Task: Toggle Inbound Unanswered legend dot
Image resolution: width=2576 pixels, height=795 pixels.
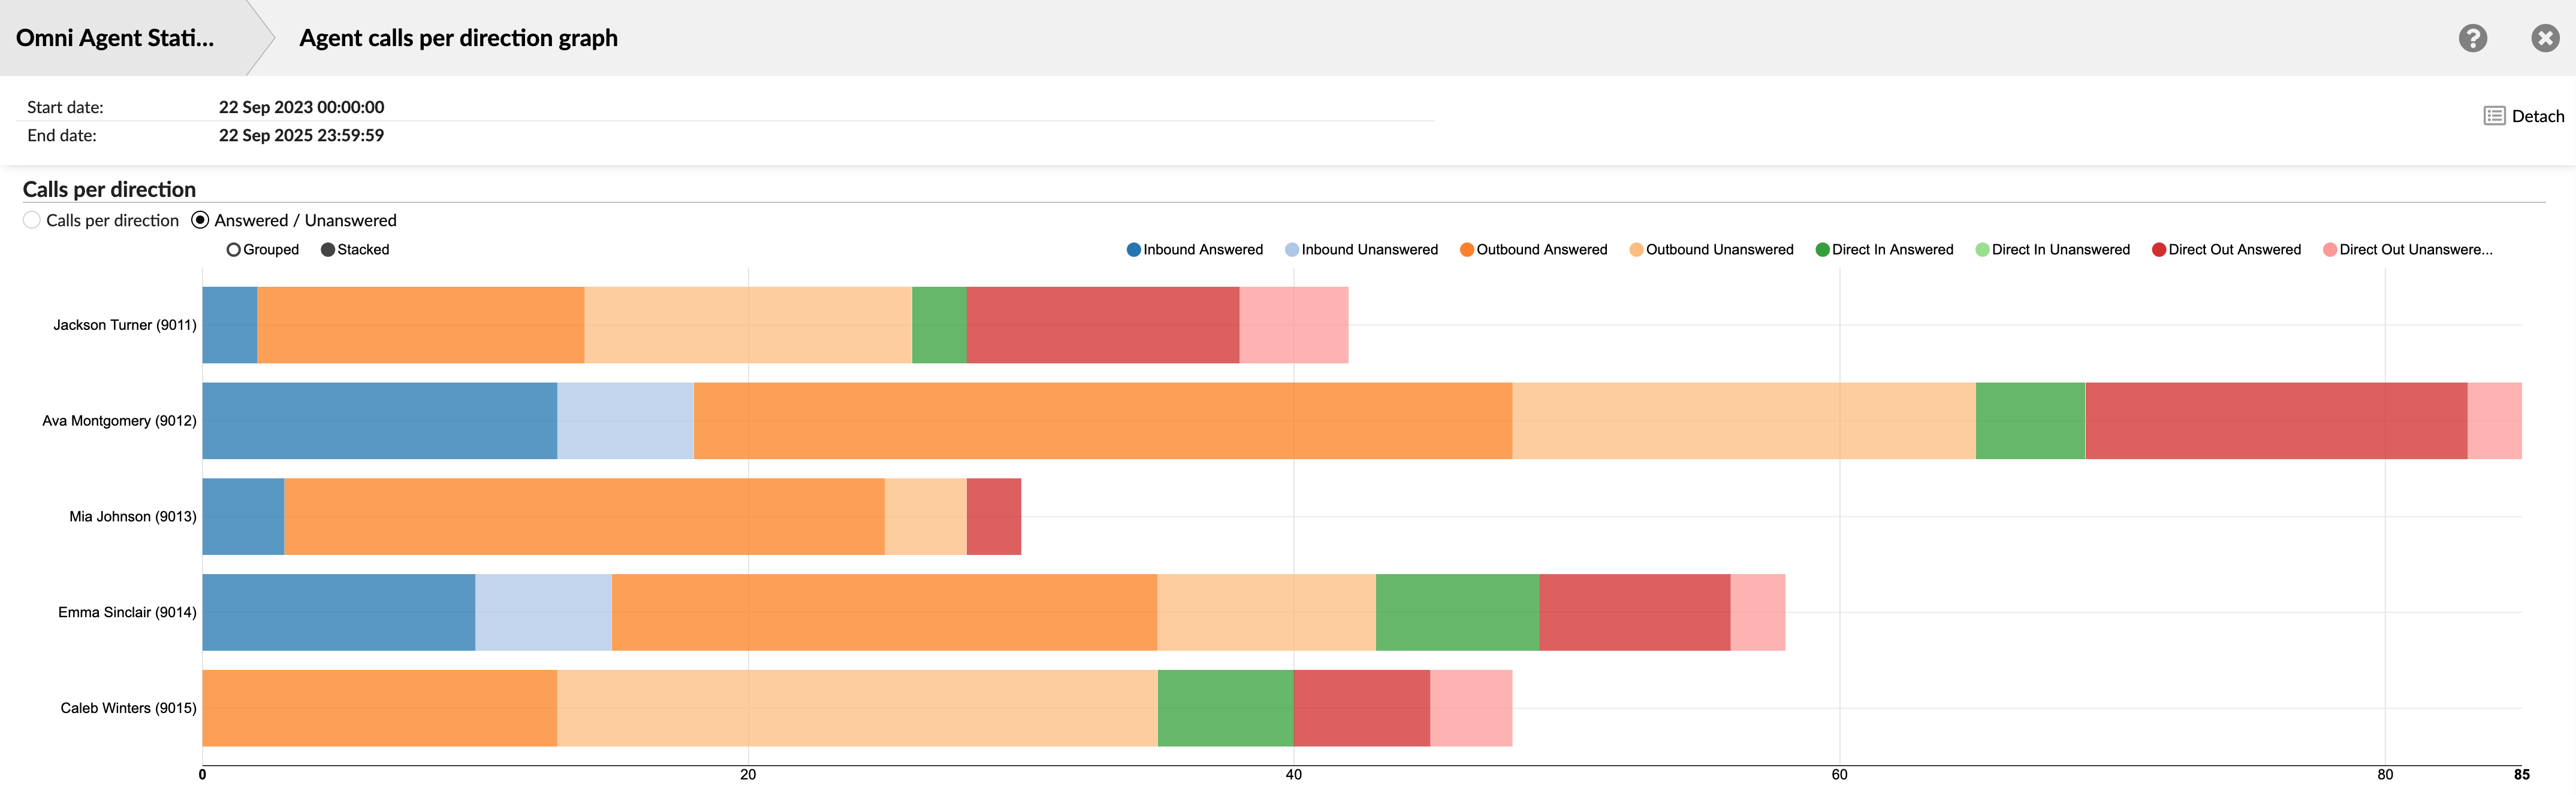Action: (x=1291, y=250)
